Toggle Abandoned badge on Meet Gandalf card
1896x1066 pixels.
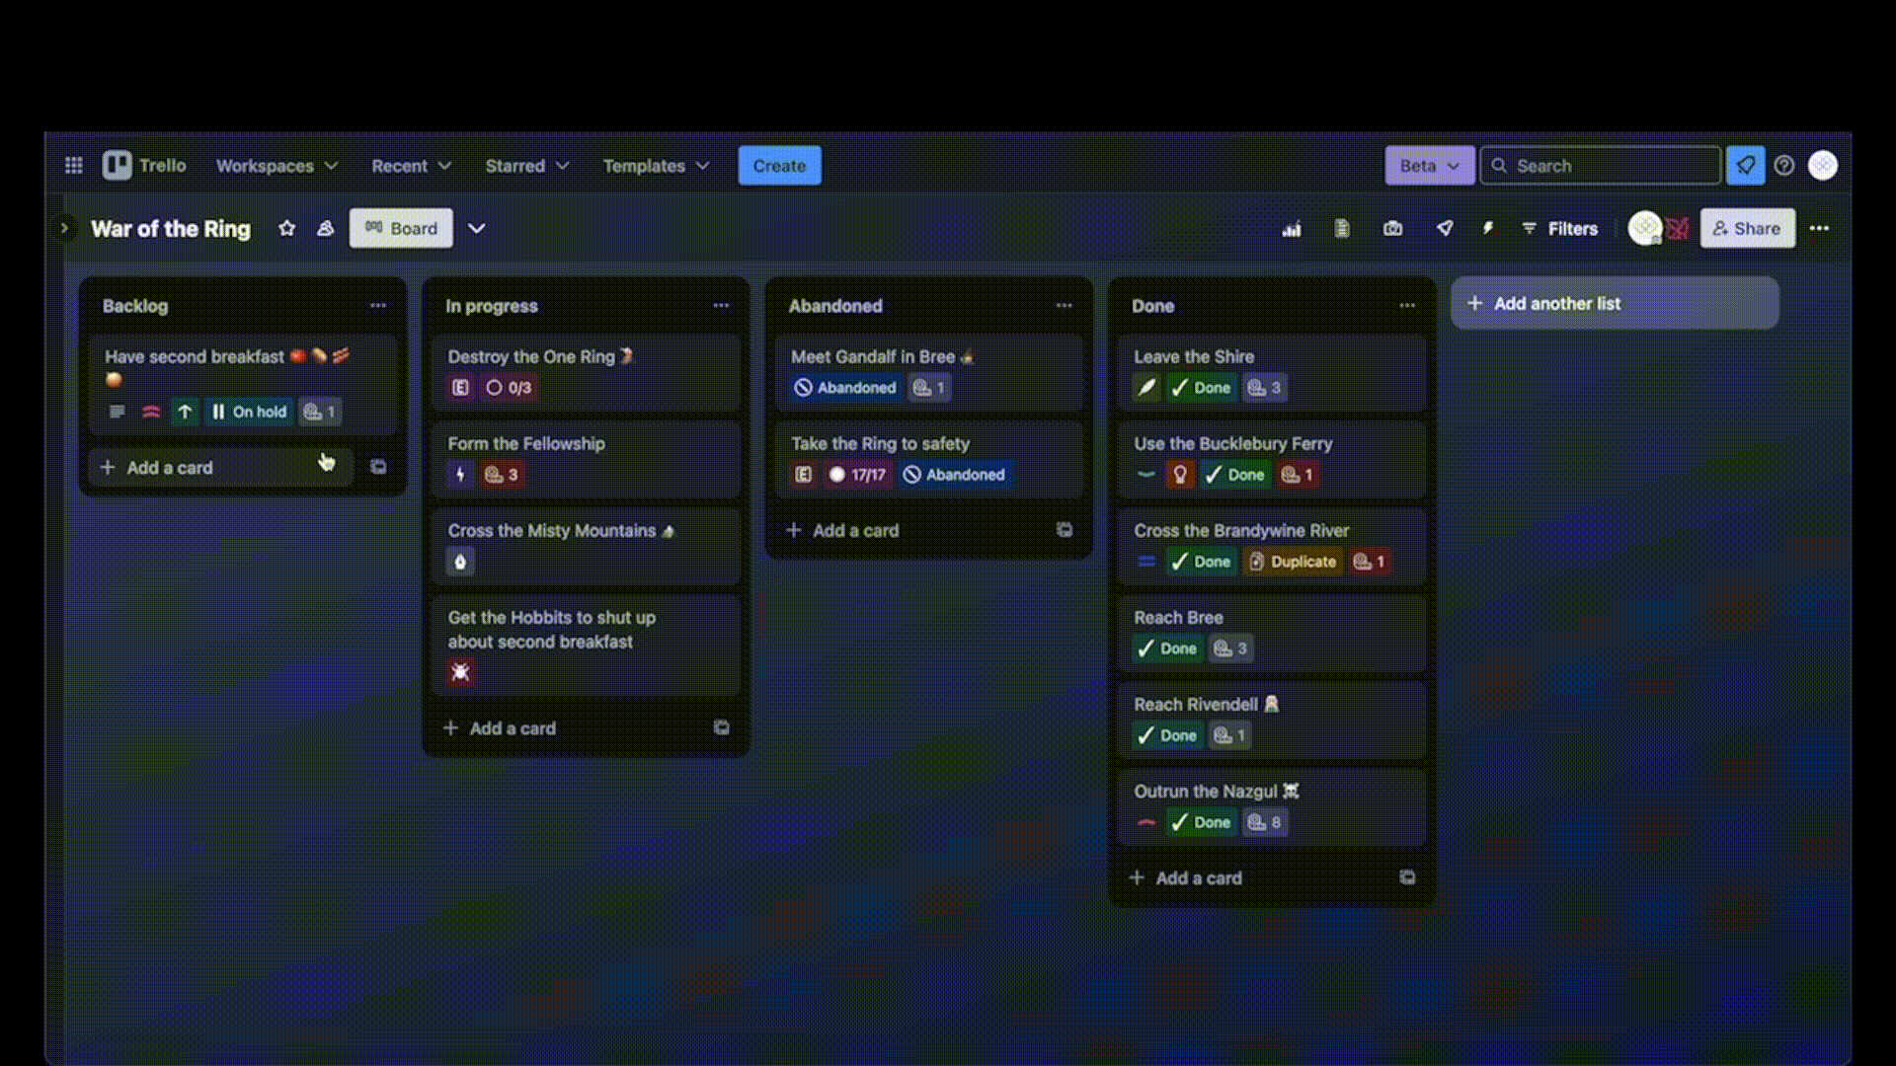(x=845, y=388)
